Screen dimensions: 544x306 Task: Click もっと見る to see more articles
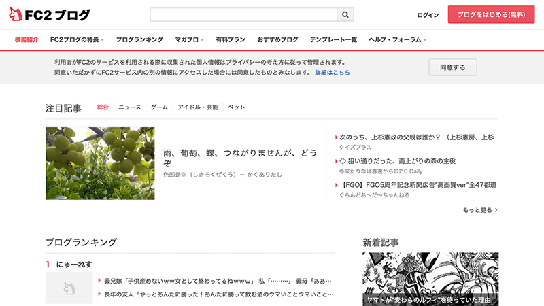click(480, 210)
